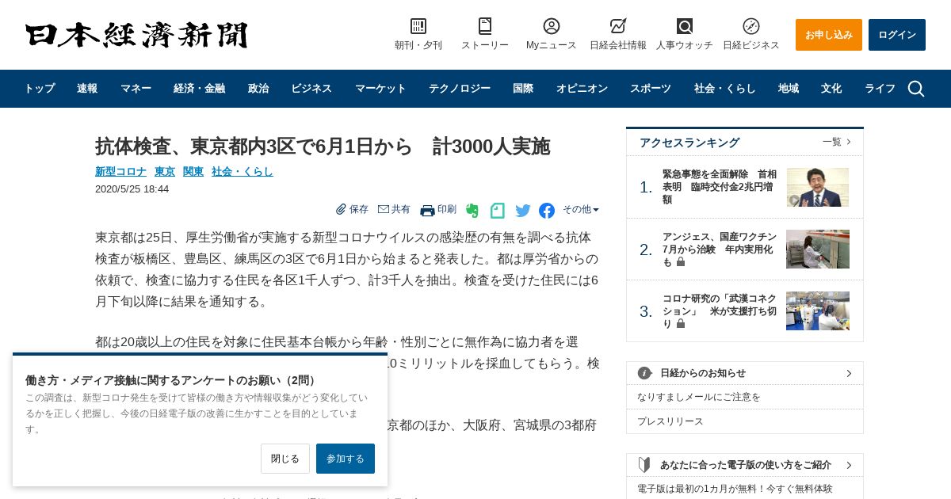The width and height of the screenshot is (951, 499).
Task: Click the 武漢コネクション article thumbnail
Action: [x=818, y=311]
